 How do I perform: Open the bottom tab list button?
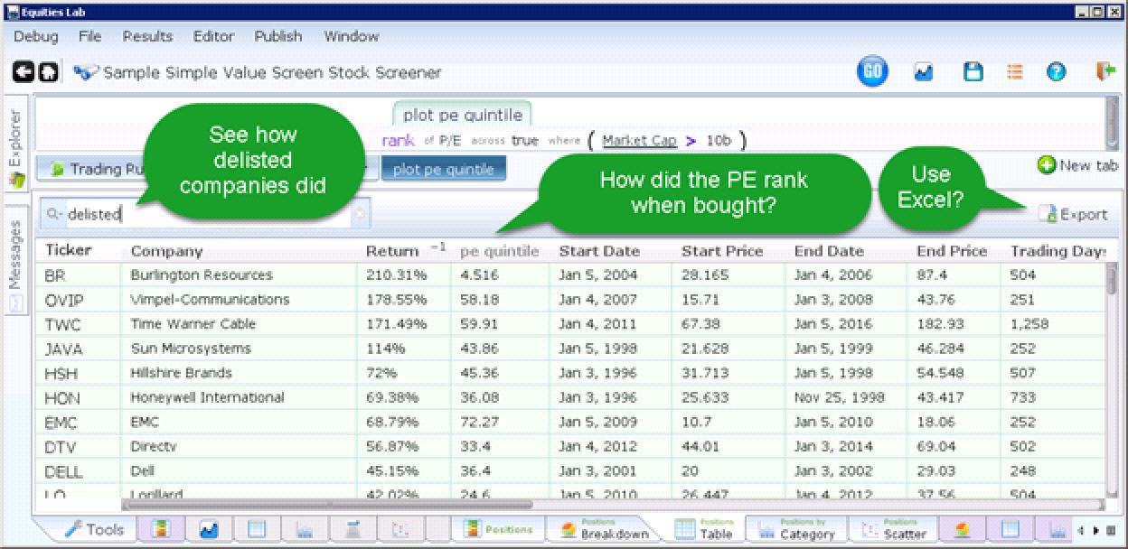1112,531
